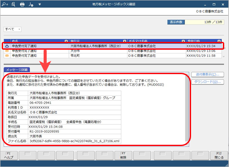Select the 大分市 message row
Screen dimensions: 229x167
coord(113,51)
